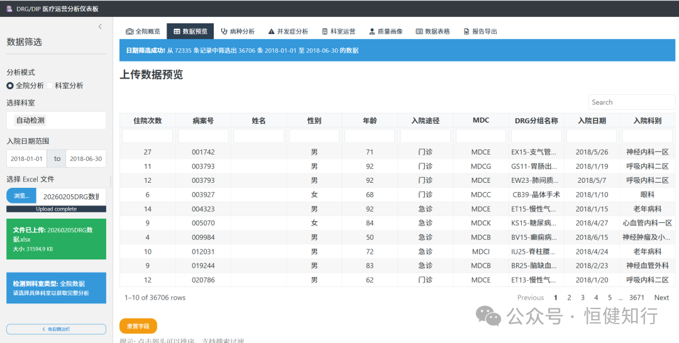
Task: Click the 眼科 department cell
Action: click(x=648, y=195)
